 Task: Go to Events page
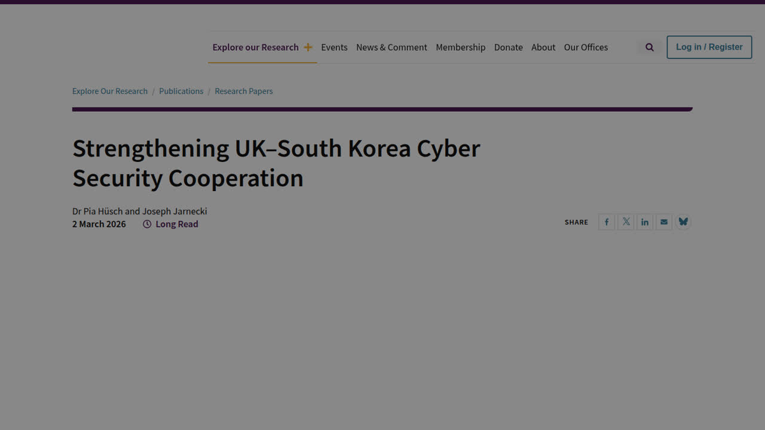click(334, 47)
